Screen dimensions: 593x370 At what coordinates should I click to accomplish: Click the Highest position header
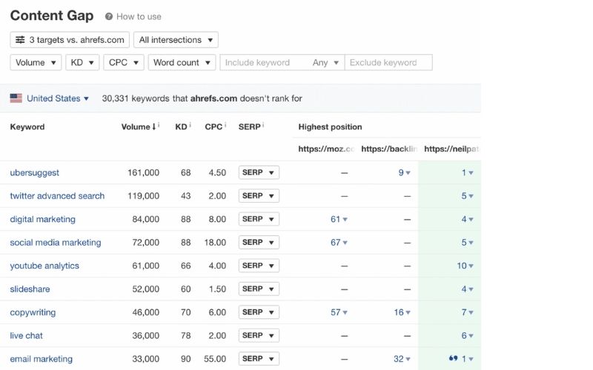point(330,127)
